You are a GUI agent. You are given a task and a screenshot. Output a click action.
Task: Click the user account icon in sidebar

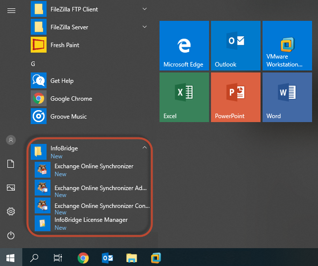[x=11, y=140]
